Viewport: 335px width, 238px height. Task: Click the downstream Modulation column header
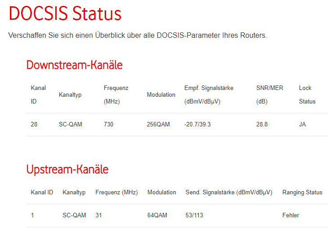pyautogui.click(x=161, y=95)
